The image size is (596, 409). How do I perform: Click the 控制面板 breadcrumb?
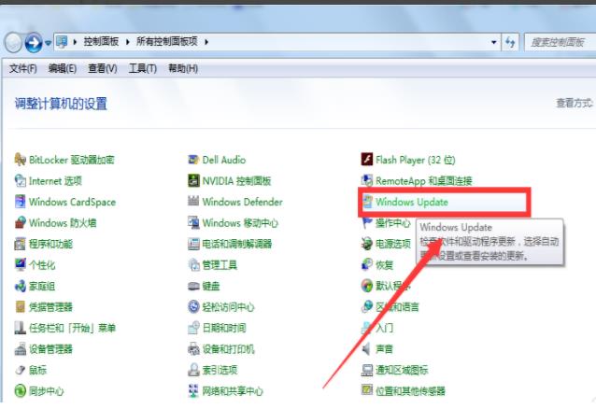[101, 41]
